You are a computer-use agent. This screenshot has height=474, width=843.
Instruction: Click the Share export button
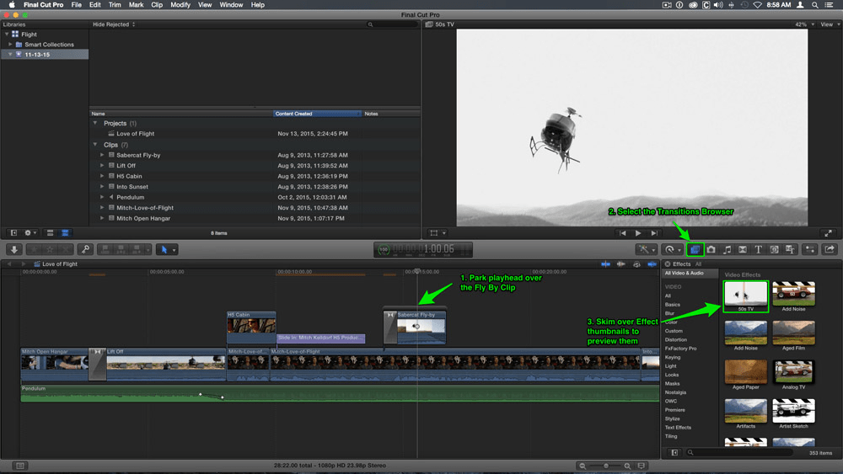(x=830, y=249)
